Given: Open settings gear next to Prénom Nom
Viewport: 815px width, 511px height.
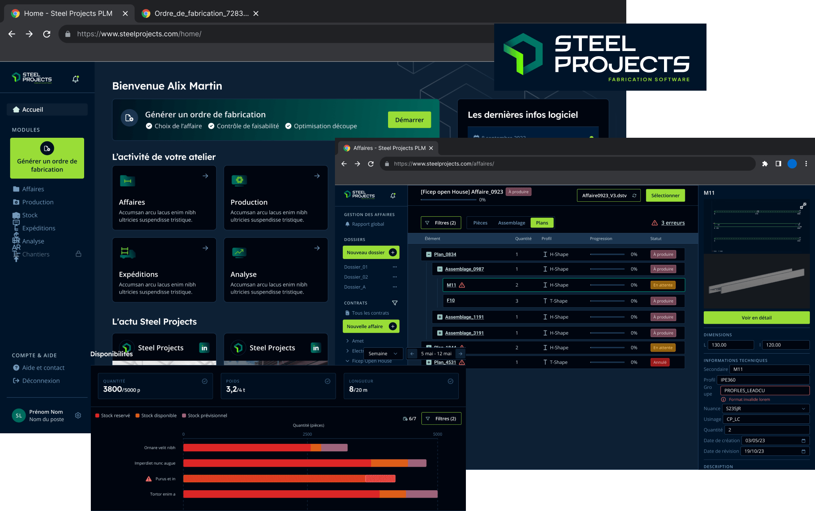Looking at the screenshot, I should point(78,415).
